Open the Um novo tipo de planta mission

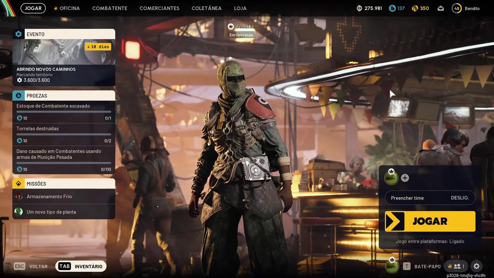[x=64, y=212]
